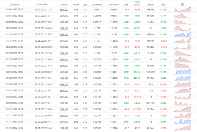Open EURUSD link for 03.07.2022 05:28 trade

point(64,16)
